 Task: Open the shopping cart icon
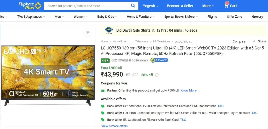click(226, 6)
